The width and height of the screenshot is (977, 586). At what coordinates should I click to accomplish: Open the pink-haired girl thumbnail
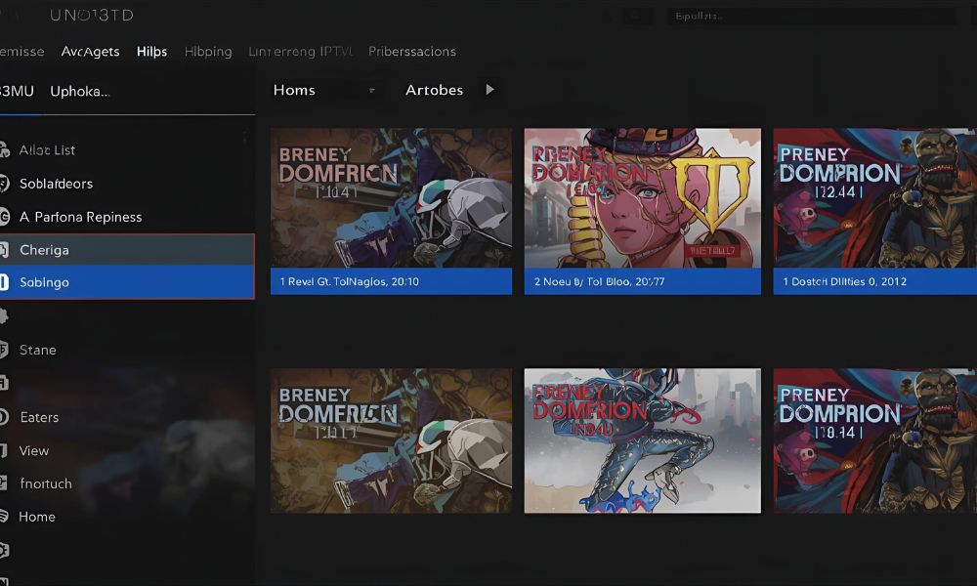(642, 198)
